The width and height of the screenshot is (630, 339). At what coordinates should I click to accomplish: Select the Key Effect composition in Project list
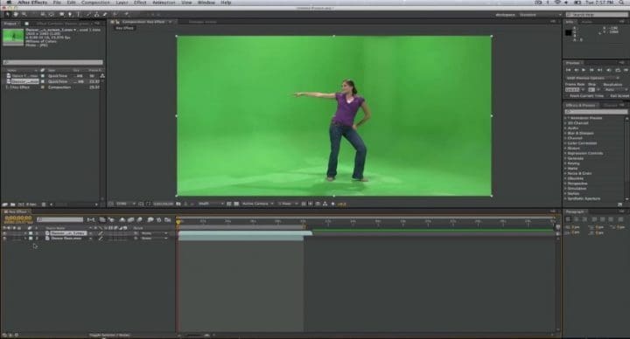click(19, 87)
